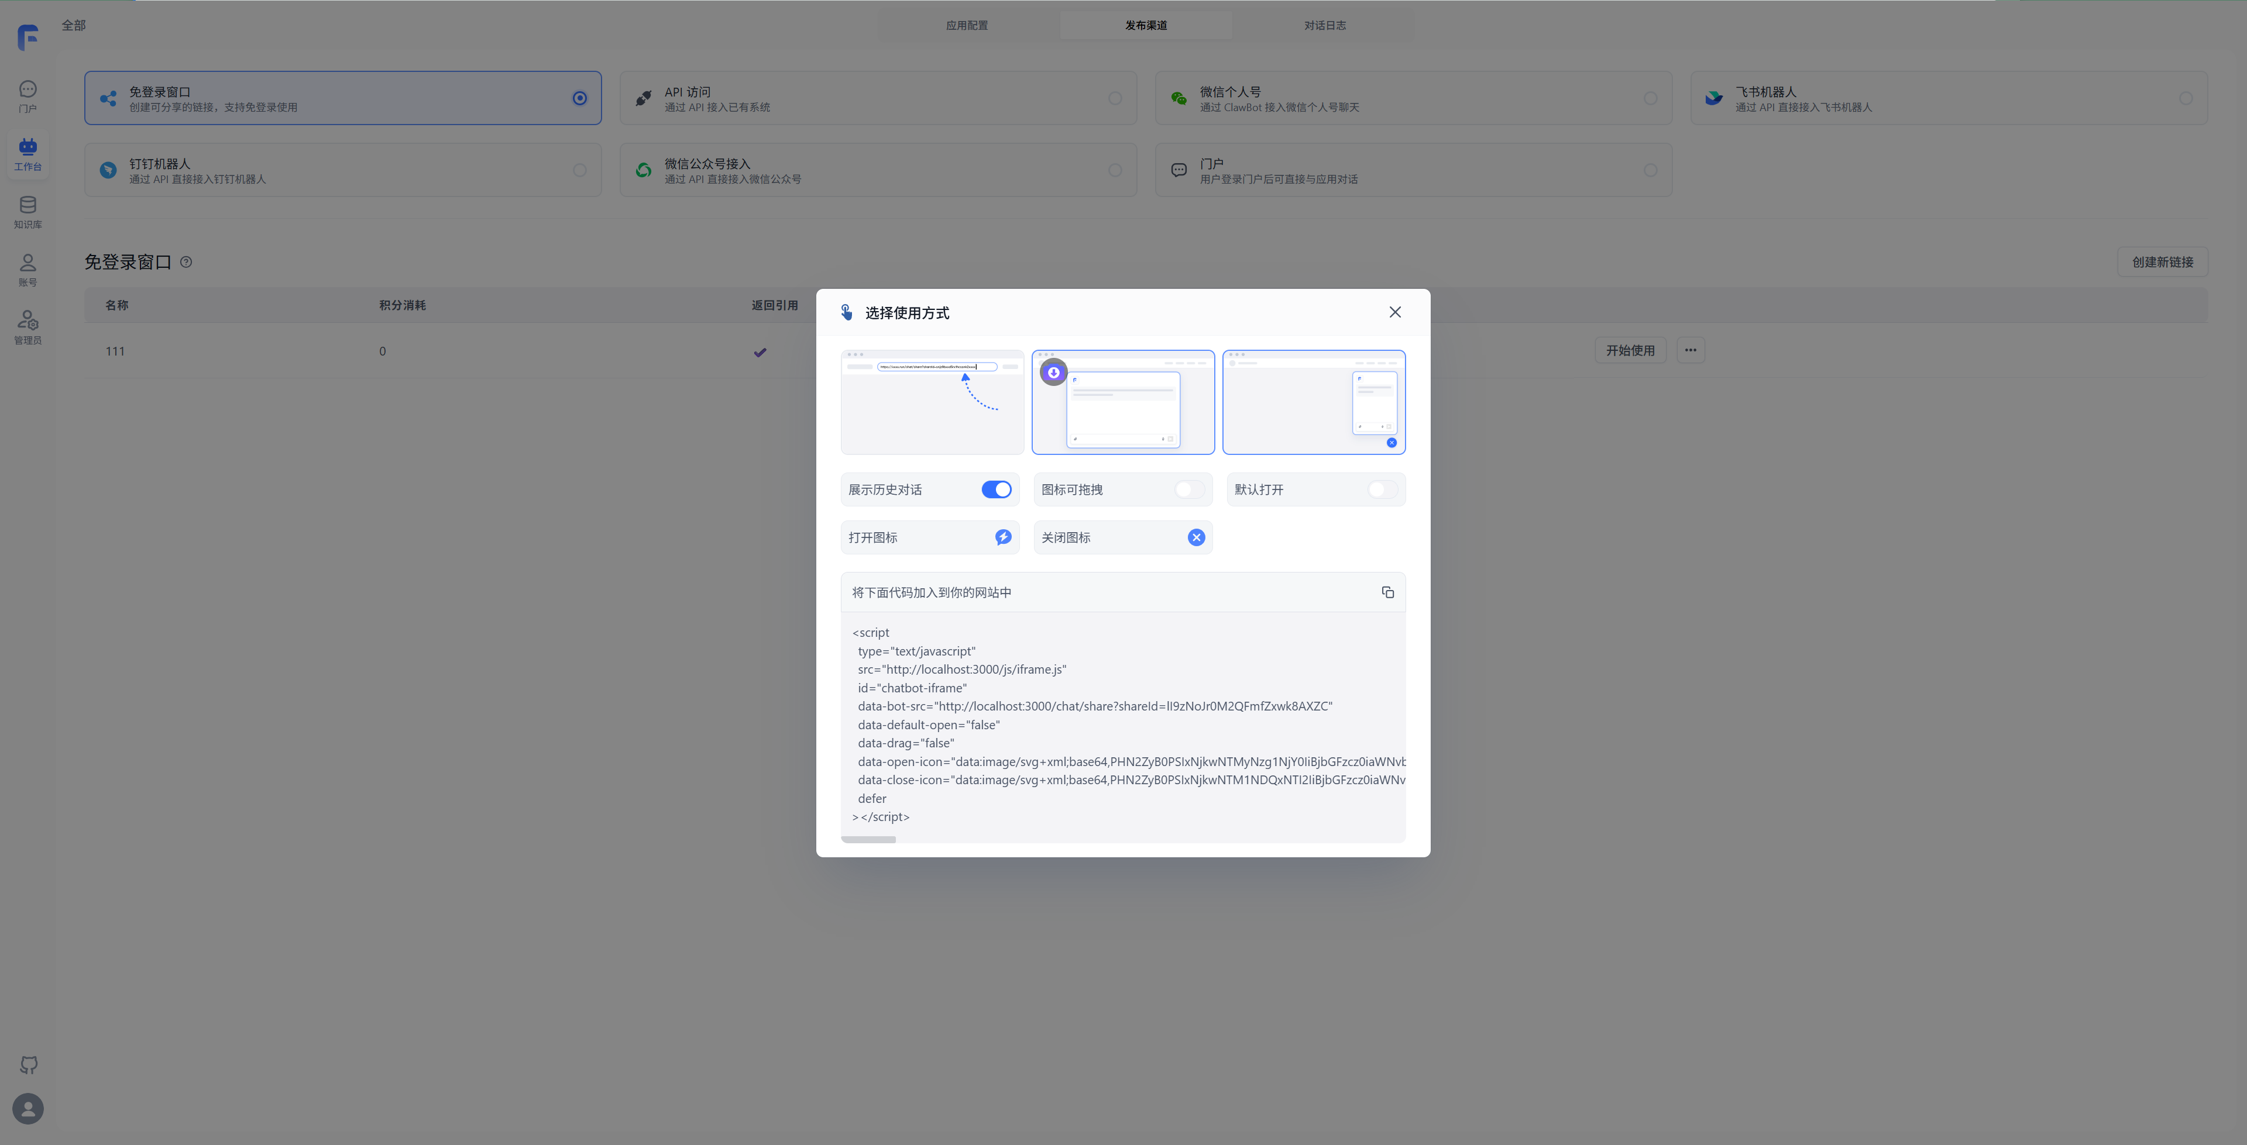Click the link name 111 in table
Viewport: 2247px width, 1145px height.
click(115, 351)
